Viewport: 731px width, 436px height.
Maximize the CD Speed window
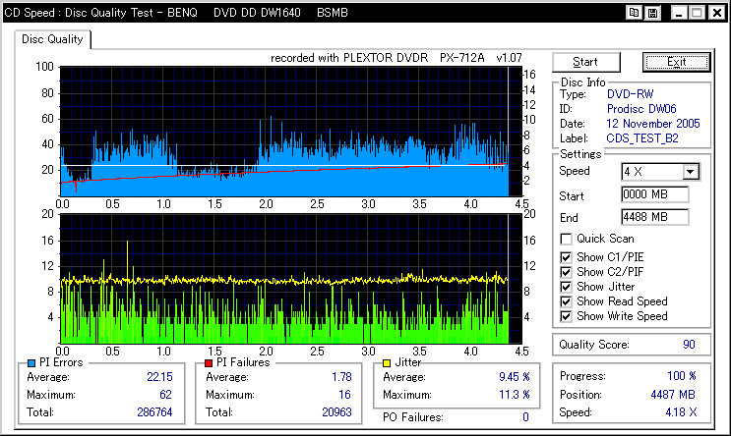click(x=697, y=13)
